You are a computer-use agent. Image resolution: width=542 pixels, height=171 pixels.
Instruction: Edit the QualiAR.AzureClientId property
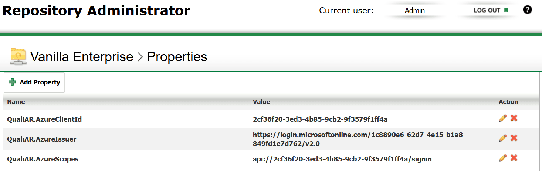click(x=502, y=118)
